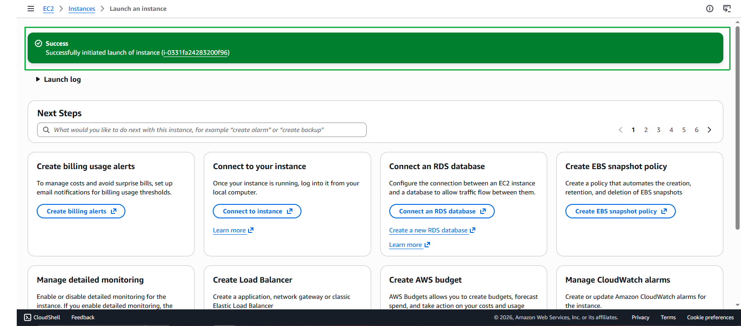Open the Terms footer link
This screenshot has width=741, height=326.
click(x=668, y=317)
